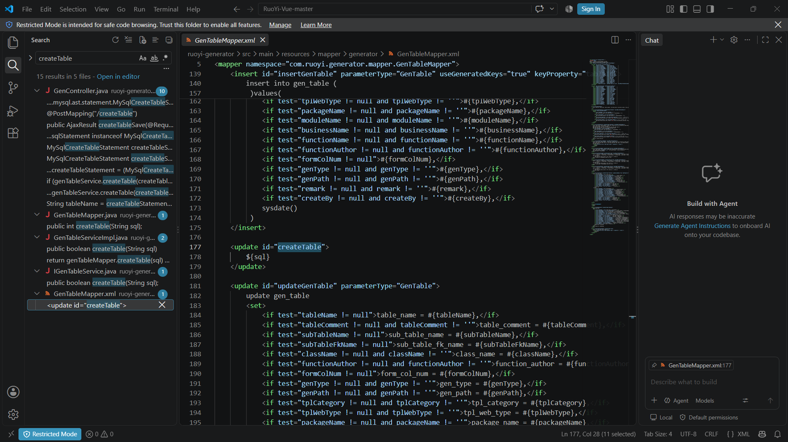The image size is (788, 442).
Task: Customize the editor layout
Action: (x=670, y=9)
